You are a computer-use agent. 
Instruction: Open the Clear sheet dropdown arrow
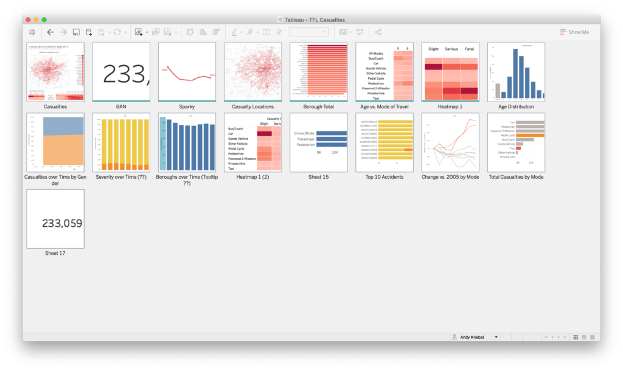click(176, 33)
